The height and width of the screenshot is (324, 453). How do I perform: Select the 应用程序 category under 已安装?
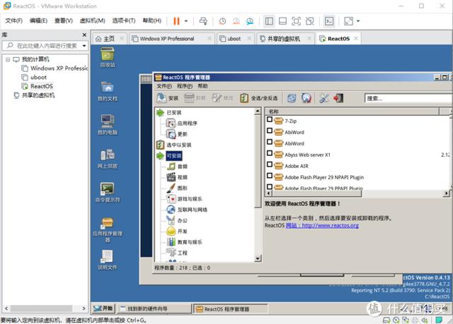[x=187, y=124]
